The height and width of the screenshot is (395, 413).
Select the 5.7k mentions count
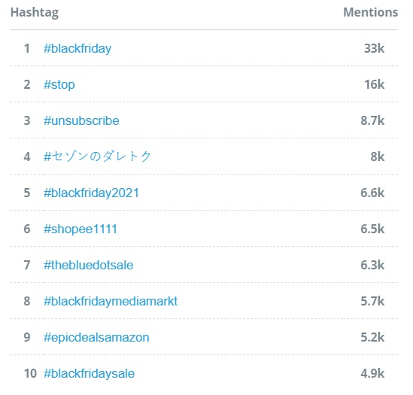pos(372,301)
